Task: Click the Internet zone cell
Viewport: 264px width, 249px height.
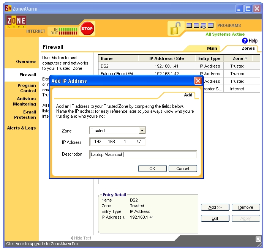Action: tap(237, 89)
